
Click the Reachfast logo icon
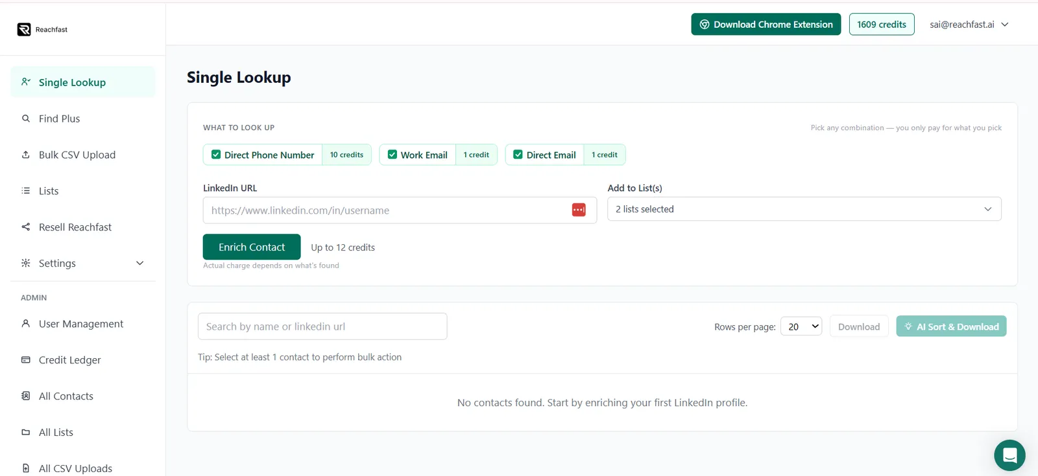click(24, 29)
